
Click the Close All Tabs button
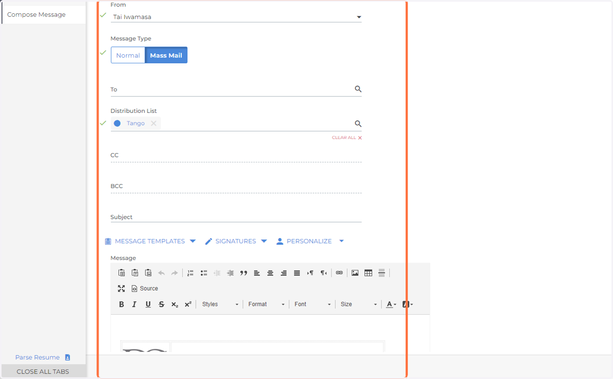click(x=43, y=371)
